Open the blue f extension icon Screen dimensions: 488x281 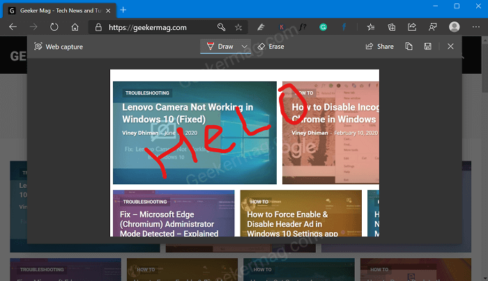point(344,27)
